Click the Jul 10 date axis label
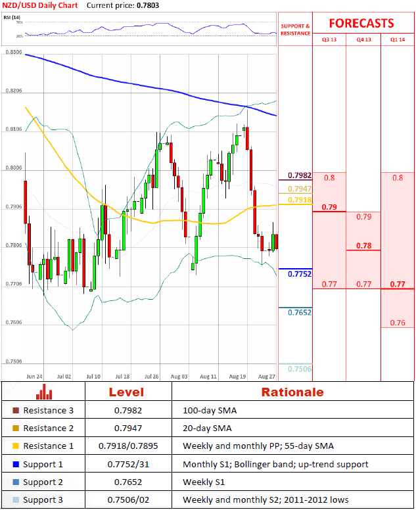Viewport: 416px width, 510px height. click(93, 377)
